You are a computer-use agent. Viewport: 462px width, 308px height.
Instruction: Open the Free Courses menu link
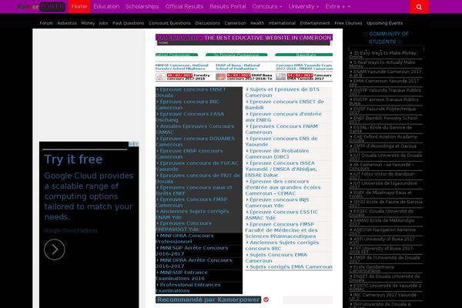pos(348,23)
